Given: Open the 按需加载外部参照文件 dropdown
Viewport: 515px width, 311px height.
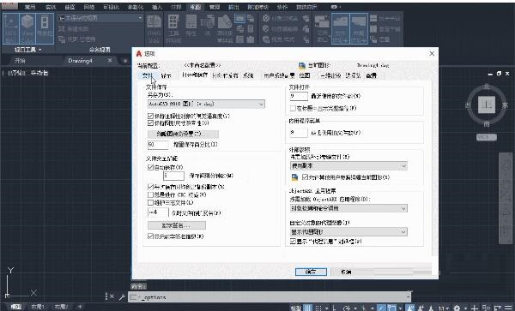Looking at the screenshot, I should click(x=348, y=166).
